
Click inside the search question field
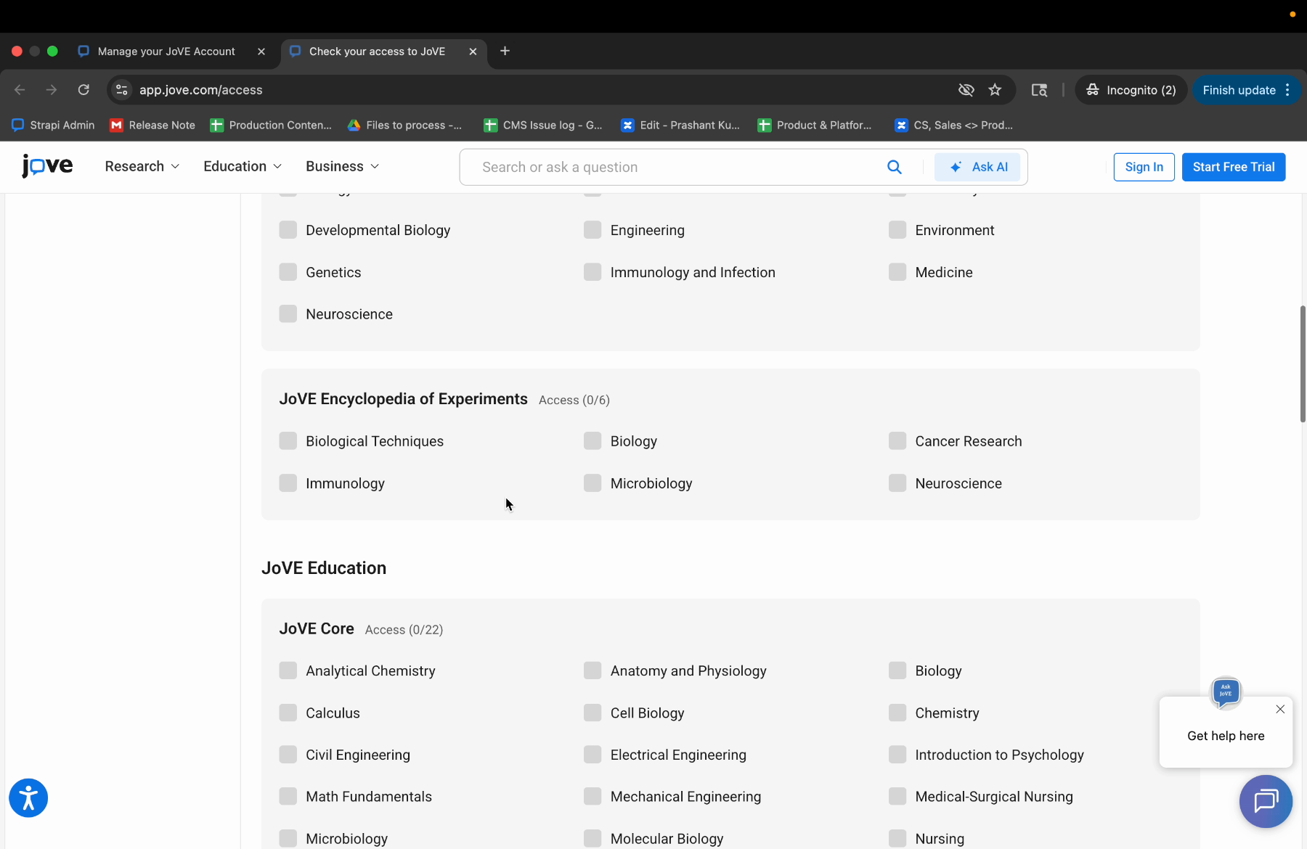pyautogui.click(x=653, y=167)
